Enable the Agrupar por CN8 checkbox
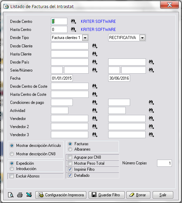 pyautogui.click(x=70, y=157)
